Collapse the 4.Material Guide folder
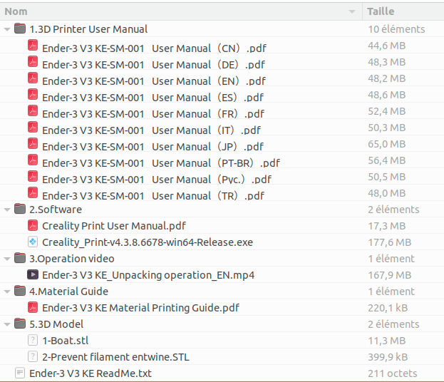444x382 pixels. (x=7, y=291)
